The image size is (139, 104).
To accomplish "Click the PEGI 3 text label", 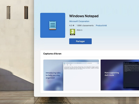I will (x=80, y=30).
